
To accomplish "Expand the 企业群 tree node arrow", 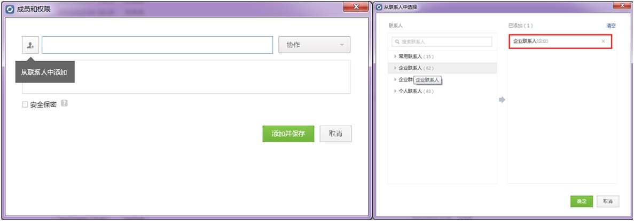I will point(395,79).
